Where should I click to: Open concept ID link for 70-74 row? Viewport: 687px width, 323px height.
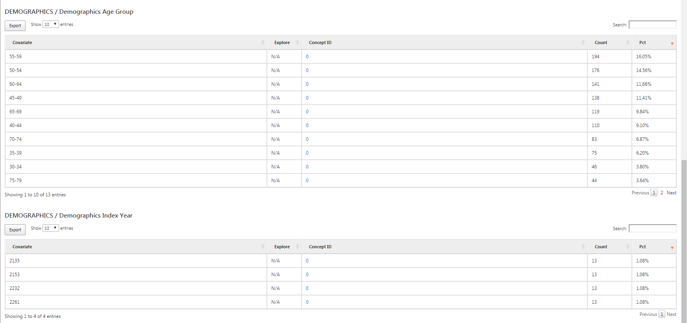coord(307,139)
